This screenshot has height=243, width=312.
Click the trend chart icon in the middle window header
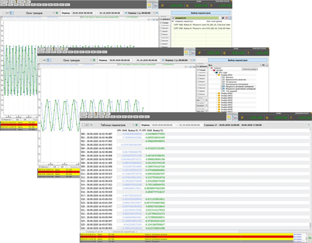[193, 53]
